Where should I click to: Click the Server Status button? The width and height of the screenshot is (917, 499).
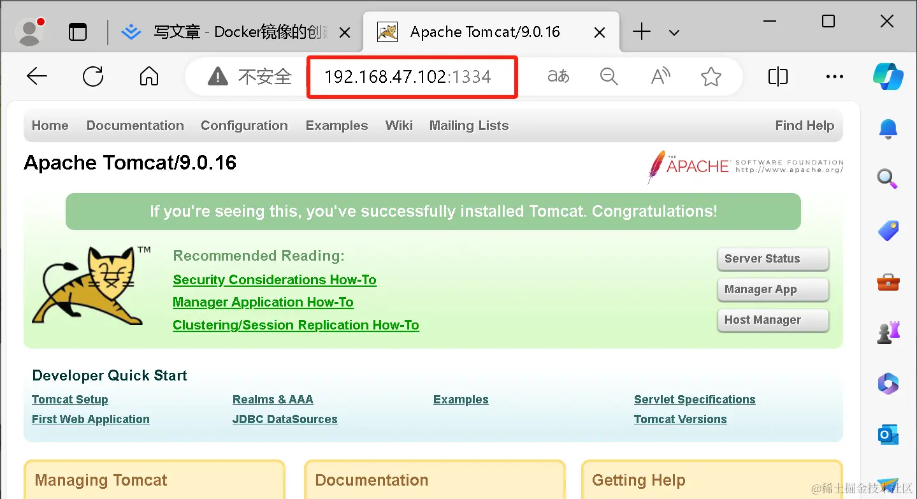(773, 259)
